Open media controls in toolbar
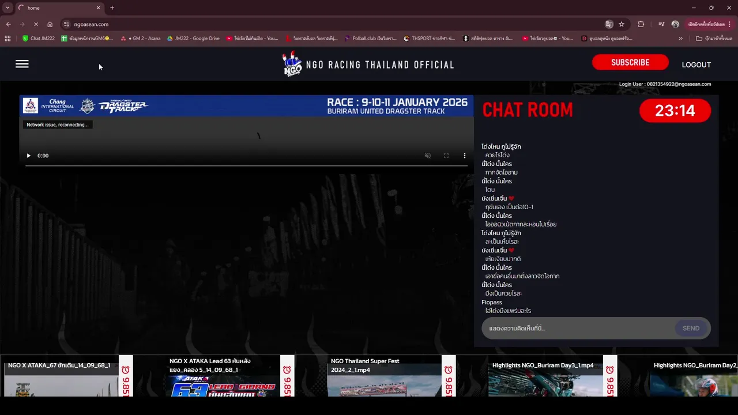 (661, 24)
